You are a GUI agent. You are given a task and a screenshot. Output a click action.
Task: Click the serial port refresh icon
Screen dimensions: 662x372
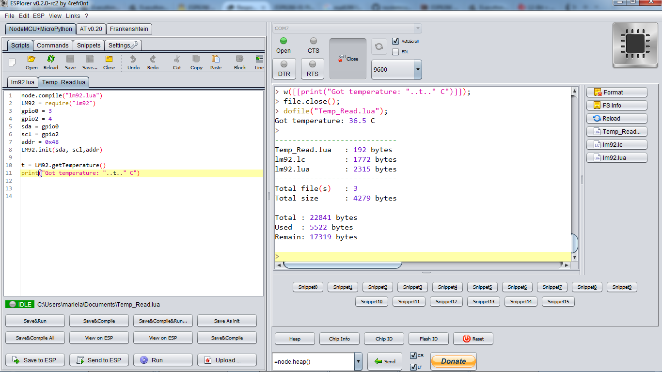[379, 46]
